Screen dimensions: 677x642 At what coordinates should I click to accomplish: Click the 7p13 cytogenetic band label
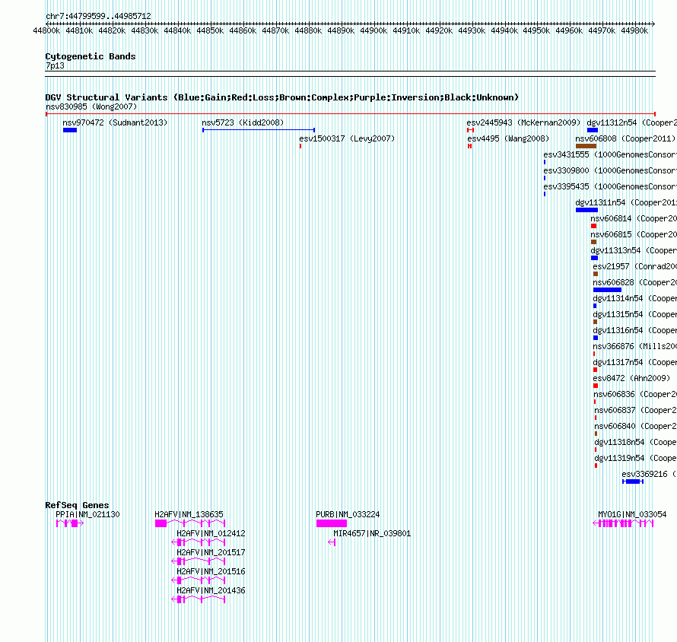[55, 65]
